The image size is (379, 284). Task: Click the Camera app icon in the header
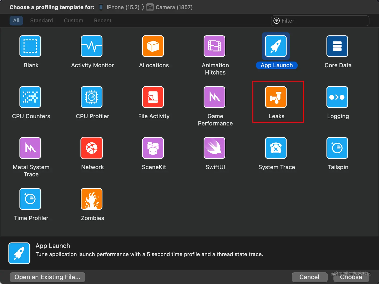150,7
